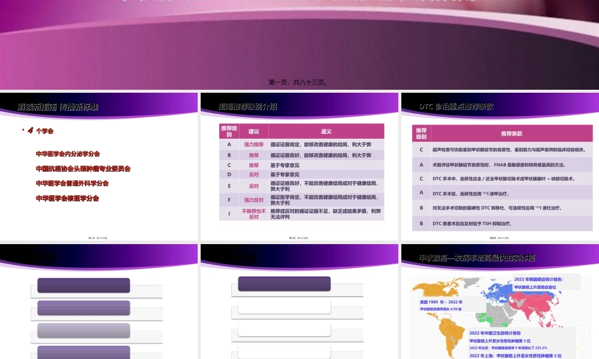Select the 'DTC 诊治重点推荐条款' slide title
This screenshot has height=359, width=599.
pos(456,107)
